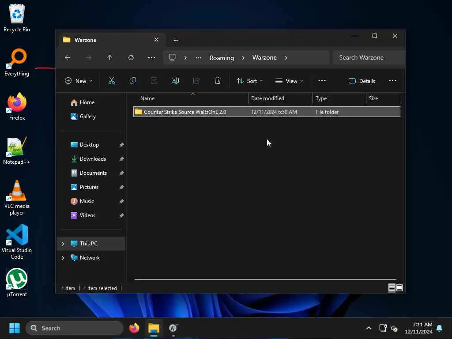Viewport: 452px width, 339px height.
Task: Select the Firefox desktop shortcut
Action: (17, 106)
